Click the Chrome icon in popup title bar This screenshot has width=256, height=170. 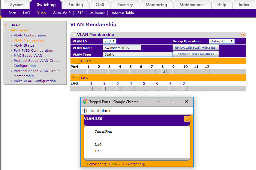(x=85, y=102)
